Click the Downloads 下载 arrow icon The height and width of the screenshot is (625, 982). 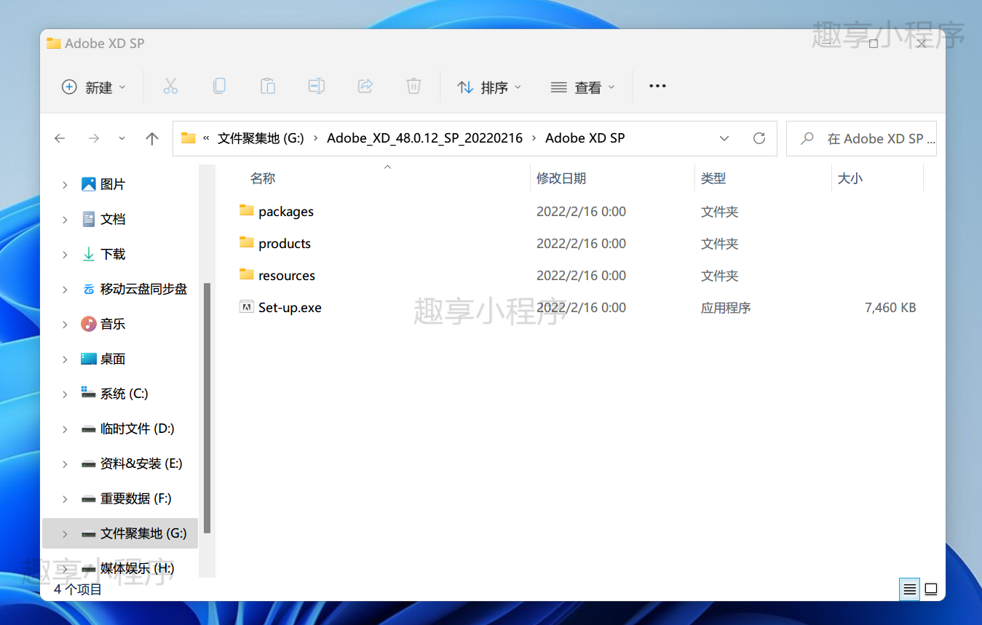89,254
